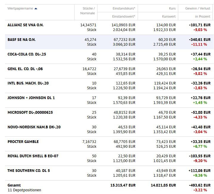This screenshot has width=214, height=194.
Task: Open ROYAL DUTCH SHELL B EO-07 position
Action: [33, 156]
